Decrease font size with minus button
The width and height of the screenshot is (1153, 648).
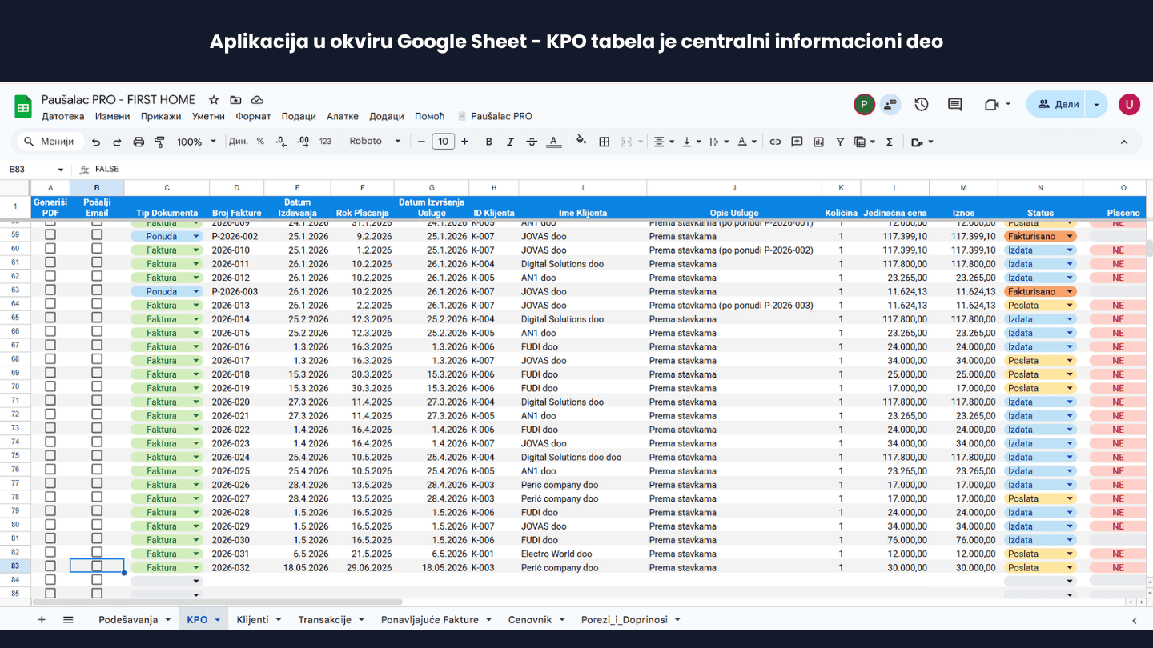click(422, 142)
